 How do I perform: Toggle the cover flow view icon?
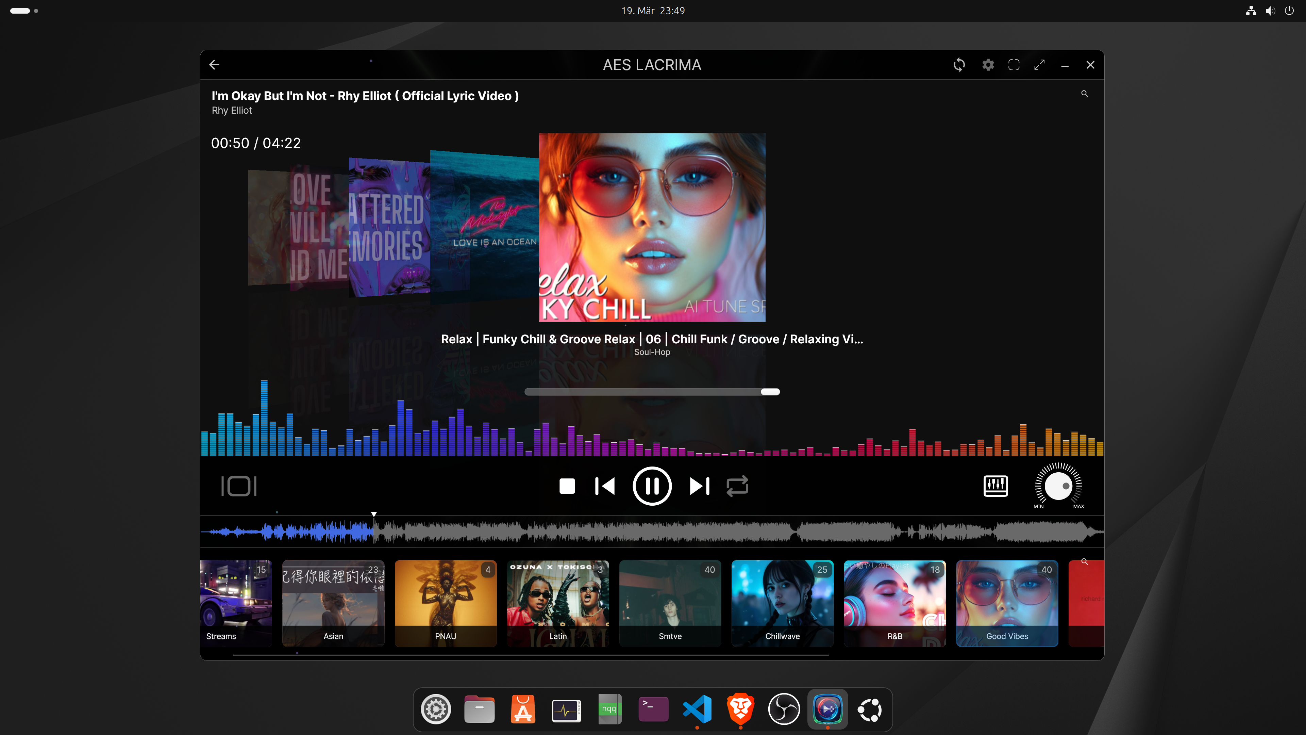click(239, 486)
